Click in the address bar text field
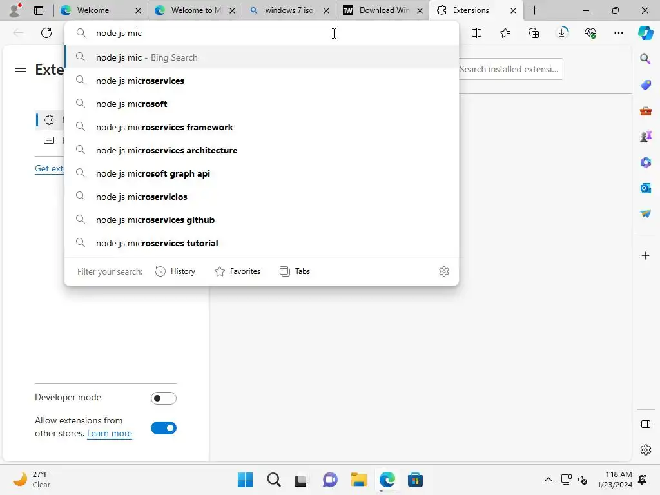 [x=262, y=33]
